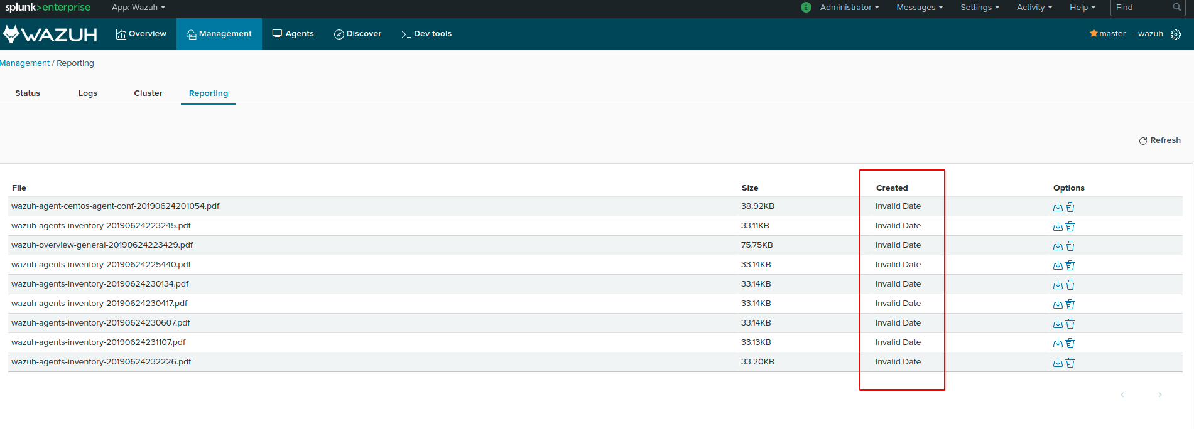
Task: Click the Wazuh logo
Action: [50, 34]
